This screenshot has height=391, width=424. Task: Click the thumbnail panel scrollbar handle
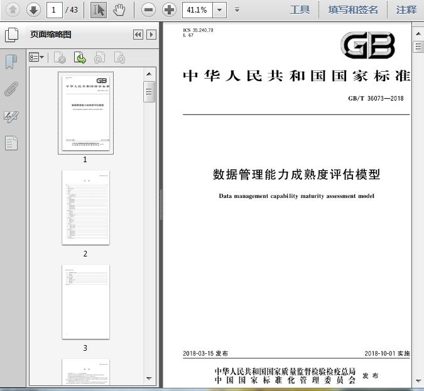[x=149, y=92]
